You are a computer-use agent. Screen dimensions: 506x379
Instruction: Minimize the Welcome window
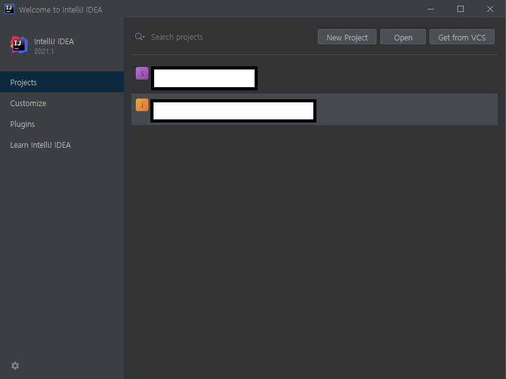(x=431, y=9)
